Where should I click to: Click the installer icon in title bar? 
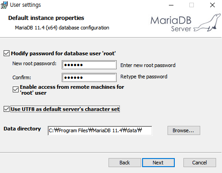pyautogui.click(x=4, y=5)
